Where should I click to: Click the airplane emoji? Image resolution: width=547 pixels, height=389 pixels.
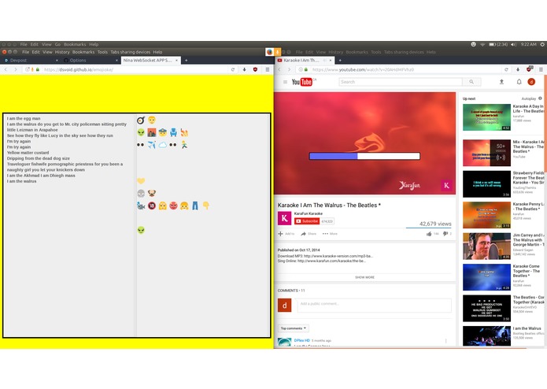151,145
